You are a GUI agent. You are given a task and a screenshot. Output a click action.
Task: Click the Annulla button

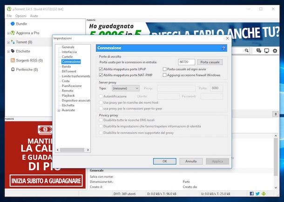coord(191,161)
